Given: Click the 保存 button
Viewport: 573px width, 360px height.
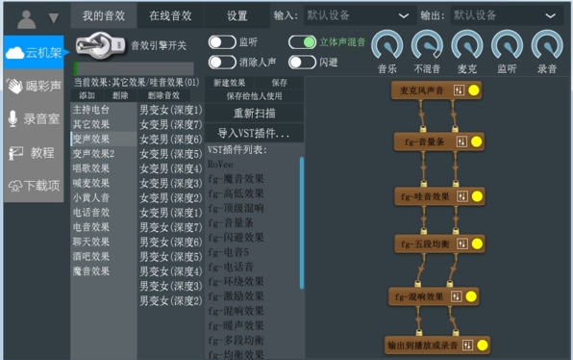Looking at the screenshot, I should tap(279, 83).
